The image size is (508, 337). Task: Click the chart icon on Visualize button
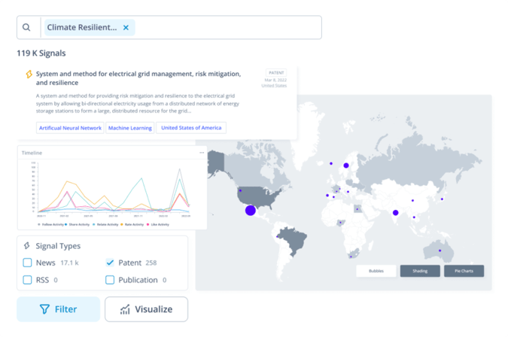point(125,309)
